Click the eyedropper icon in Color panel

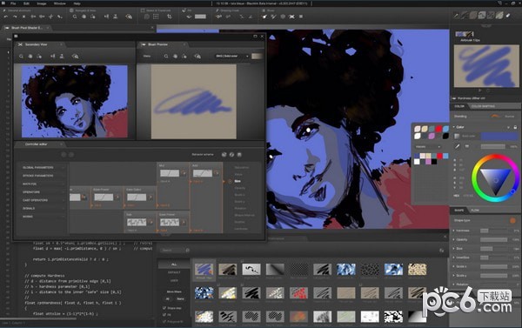point(458,146)
